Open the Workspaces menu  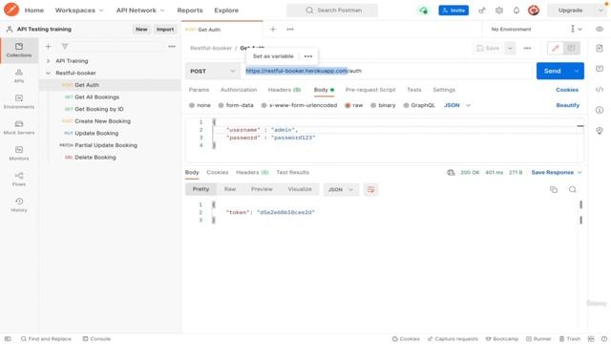click(x=79, y=11)
